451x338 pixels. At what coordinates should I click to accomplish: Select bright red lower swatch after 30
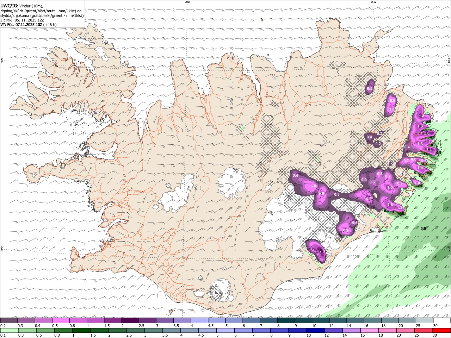[x=442, y=330]
